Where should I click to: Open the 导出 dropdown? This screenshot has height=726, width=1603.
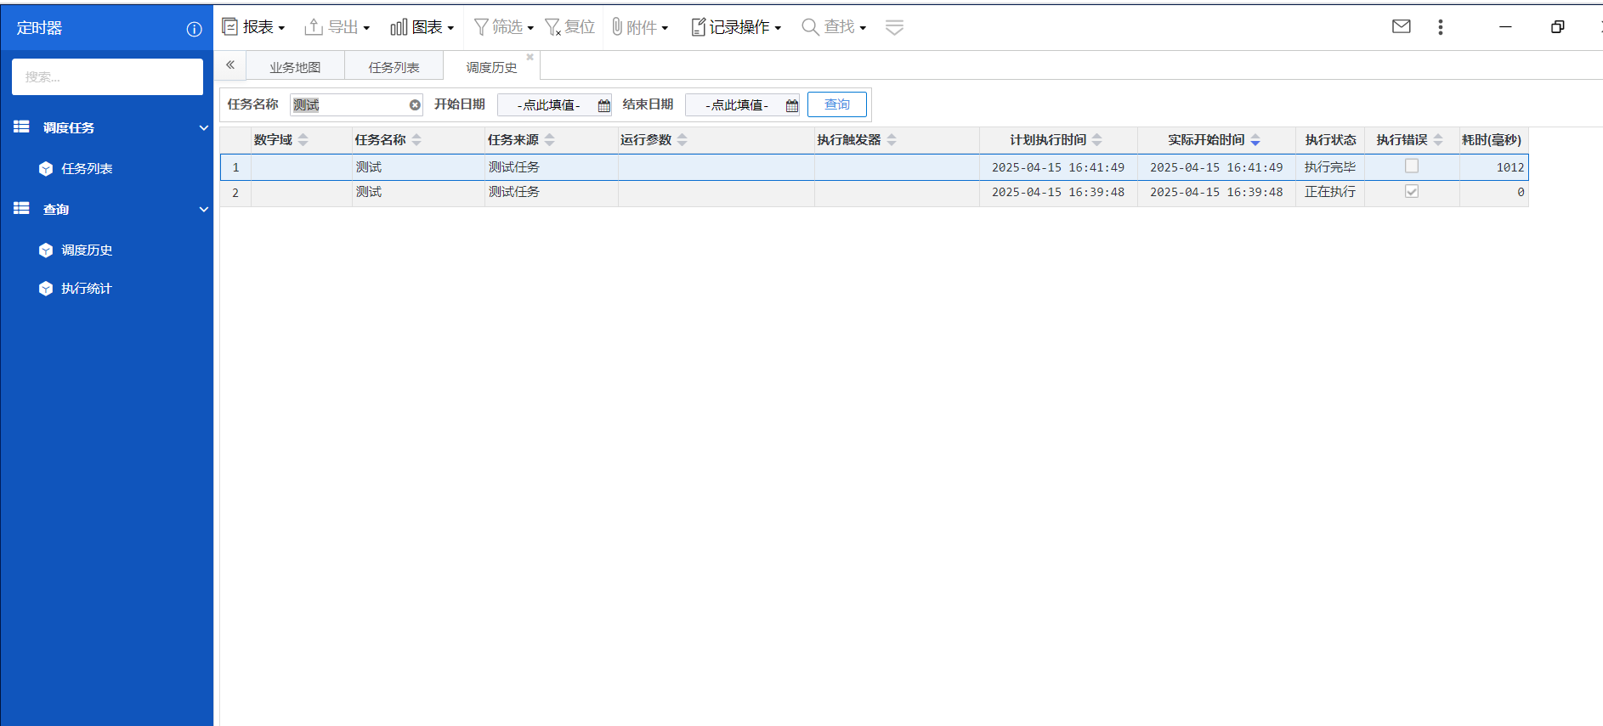tap(337, 27)
